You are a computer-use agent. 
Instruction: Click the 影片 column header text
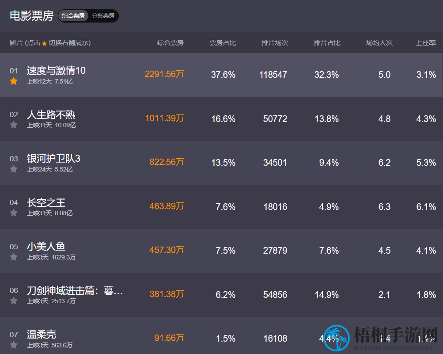coord(50,43)
